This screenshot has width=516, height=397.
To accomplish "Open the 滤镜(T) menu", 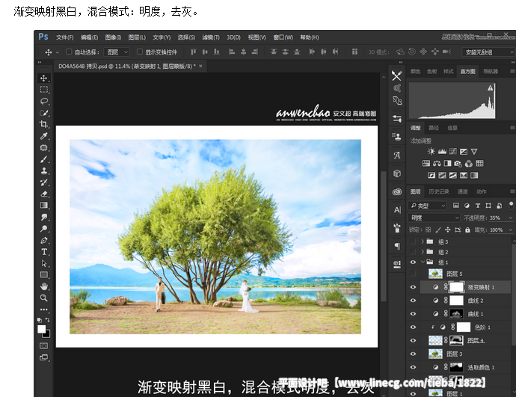I will (x=211, y=37).
